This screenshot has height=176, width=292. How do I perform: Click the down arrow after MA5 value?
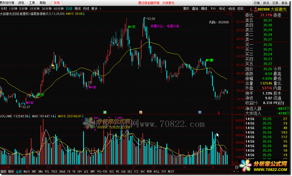click(55, 116)
